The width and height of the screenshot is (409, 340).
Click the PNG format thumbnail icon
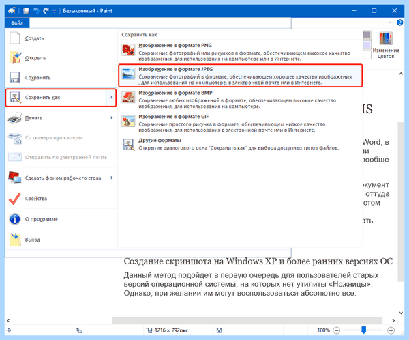click(x=128, y=50)
